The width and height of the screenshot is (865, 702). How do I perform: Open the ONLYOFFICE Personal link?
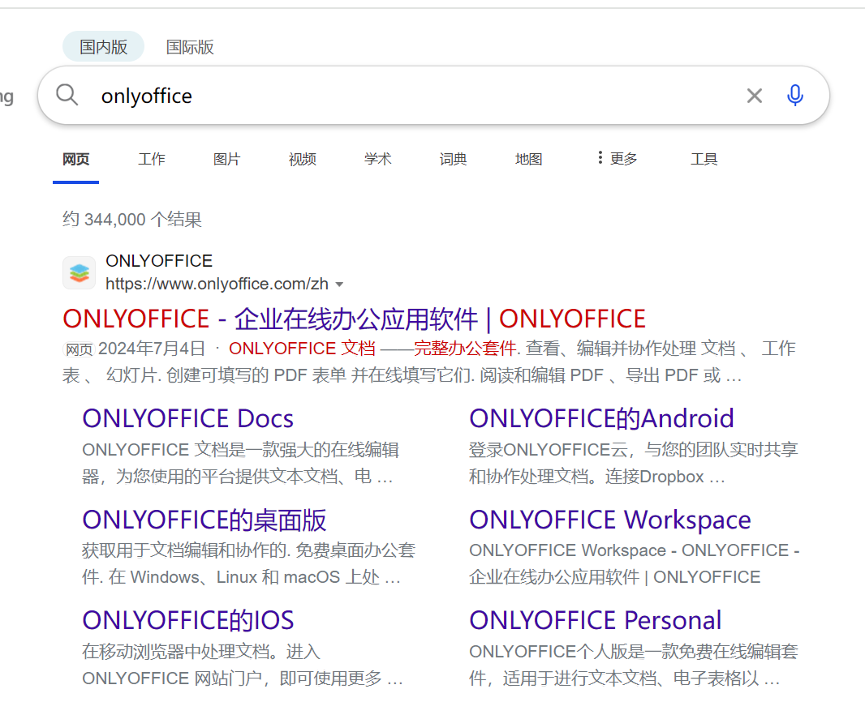[x=595, y=620]
